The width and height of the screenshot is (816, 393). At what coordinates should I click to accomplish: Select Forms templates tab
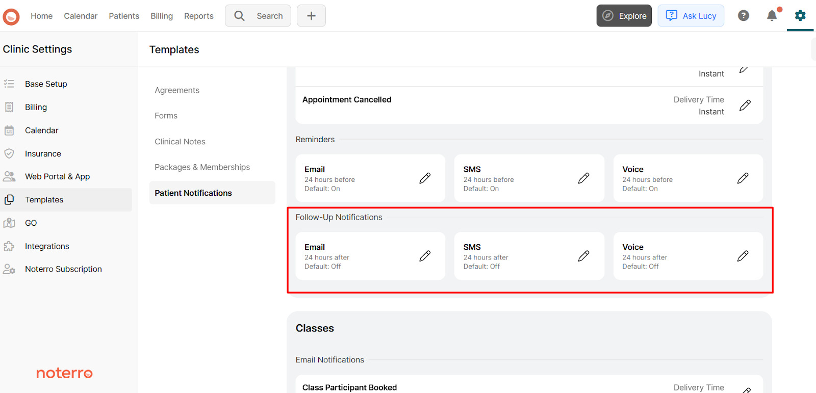click(x=166, y=116)
